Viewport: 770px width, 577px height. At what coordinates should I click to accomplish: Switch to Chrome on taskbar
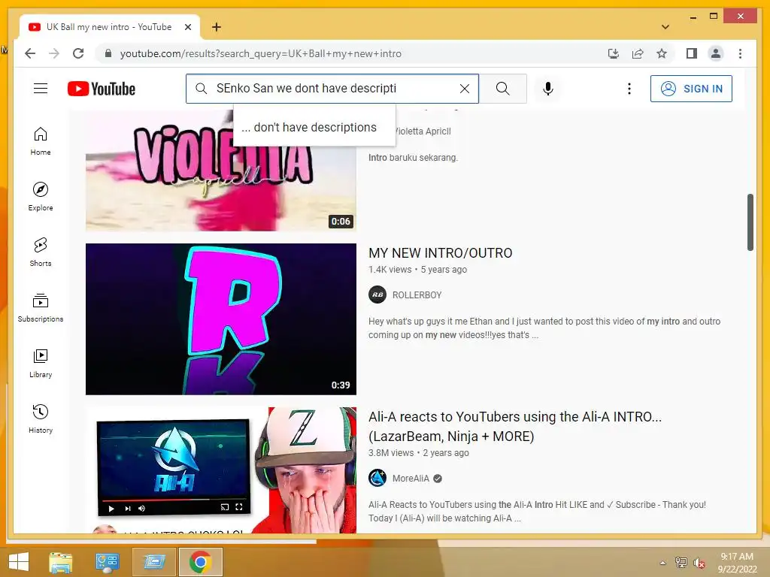pos(200,562)
